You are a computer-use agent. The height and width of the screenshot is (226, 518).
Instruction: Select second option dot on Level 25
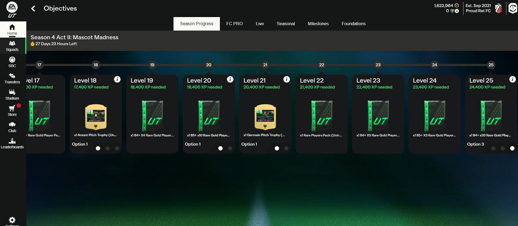click(x=503, y=148)
